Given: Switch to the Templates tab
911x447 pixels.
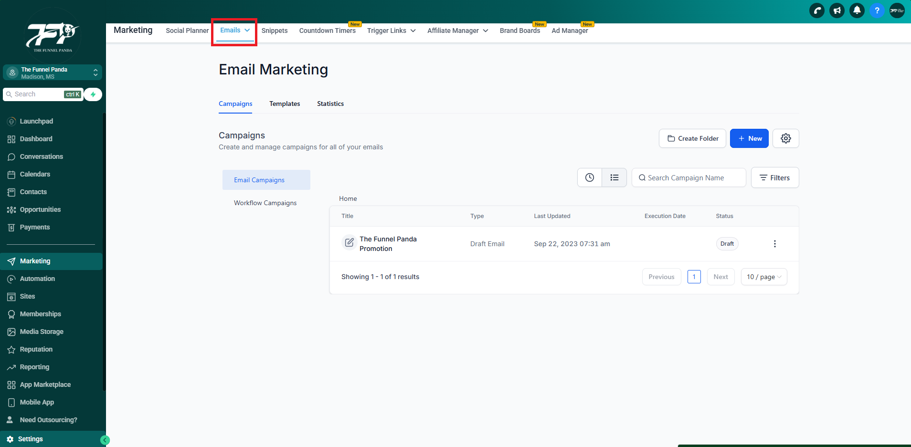Looking at the screenshot, I should pos(285,104).
